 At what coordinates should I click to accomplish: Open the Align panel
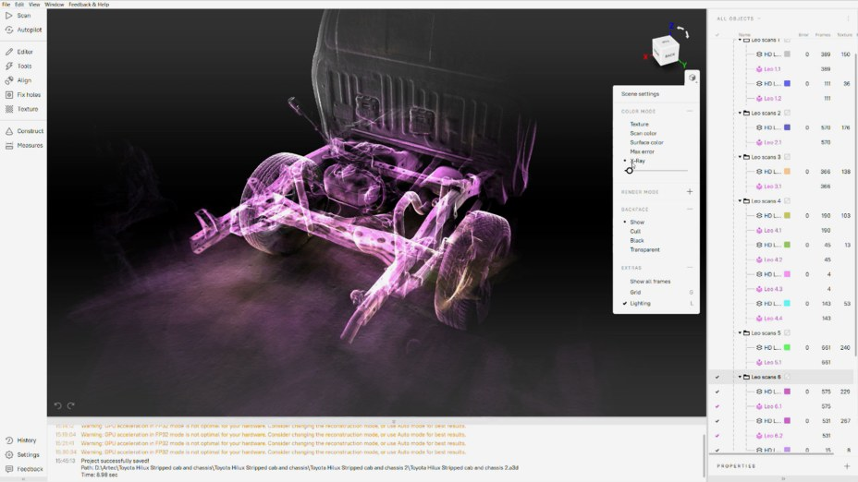tap(23, 80)
